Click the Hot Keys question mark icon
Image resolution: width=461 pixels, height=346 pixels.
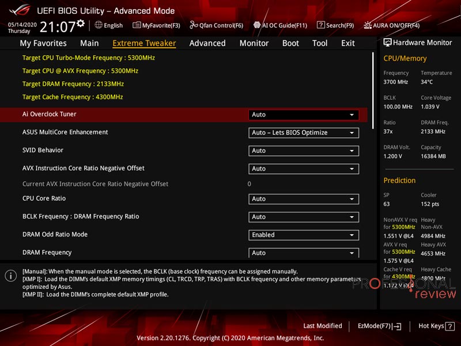pos(450,326)
